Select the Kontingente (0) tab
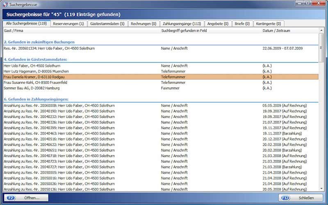 (x=269, y=24)
